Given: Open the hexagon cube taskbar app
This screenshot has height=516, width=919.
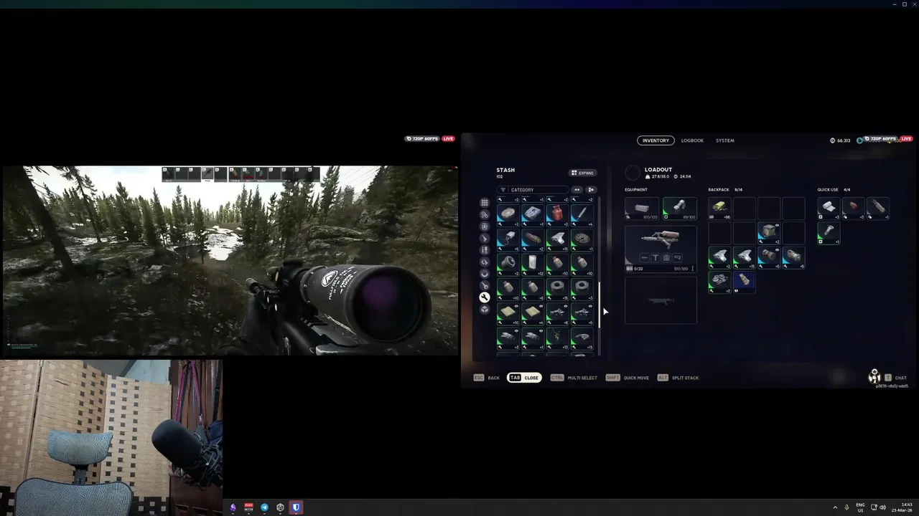Looking at the screenshot, I should 280,507.
